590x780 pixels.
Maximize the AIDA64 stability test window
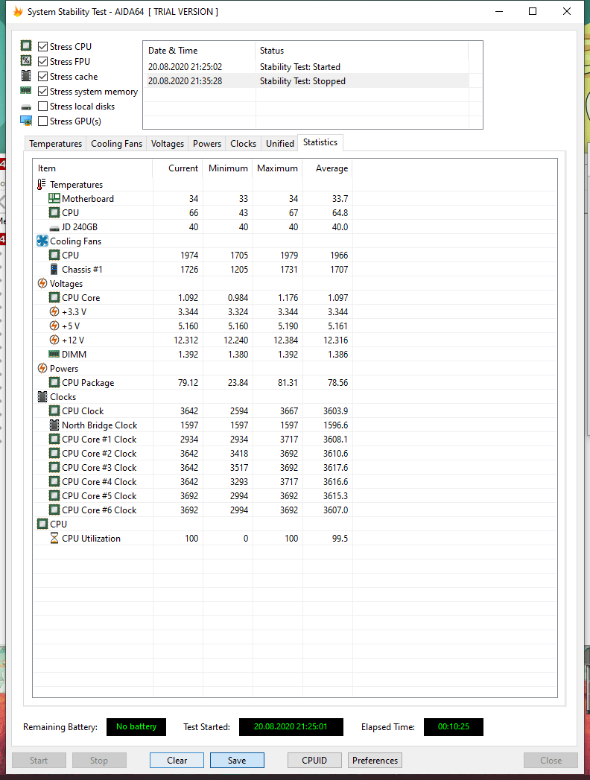click(x=533, y=11)
